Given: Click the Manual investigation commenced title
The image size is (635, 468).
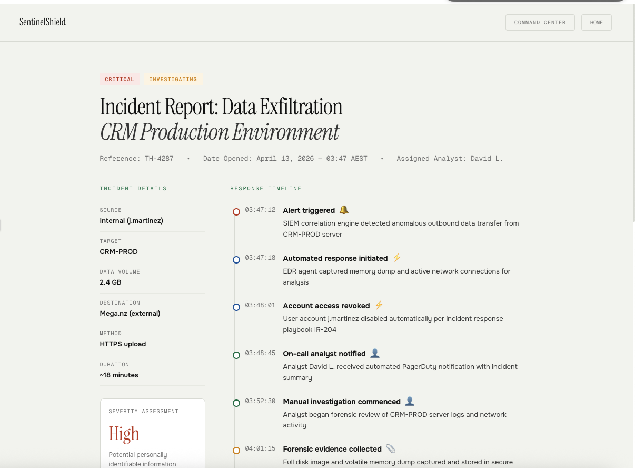Looking at the screenshot, I should 342,402.
